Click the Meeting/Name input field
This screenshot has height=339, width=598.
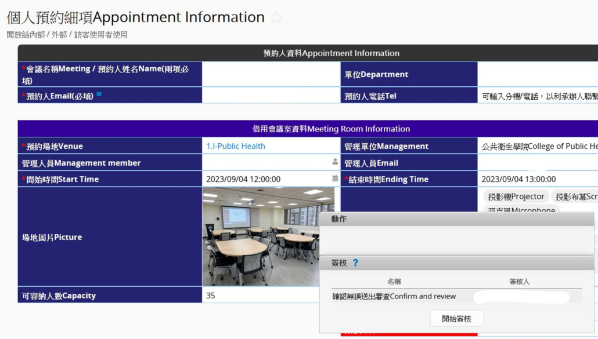tap(271, 74)
